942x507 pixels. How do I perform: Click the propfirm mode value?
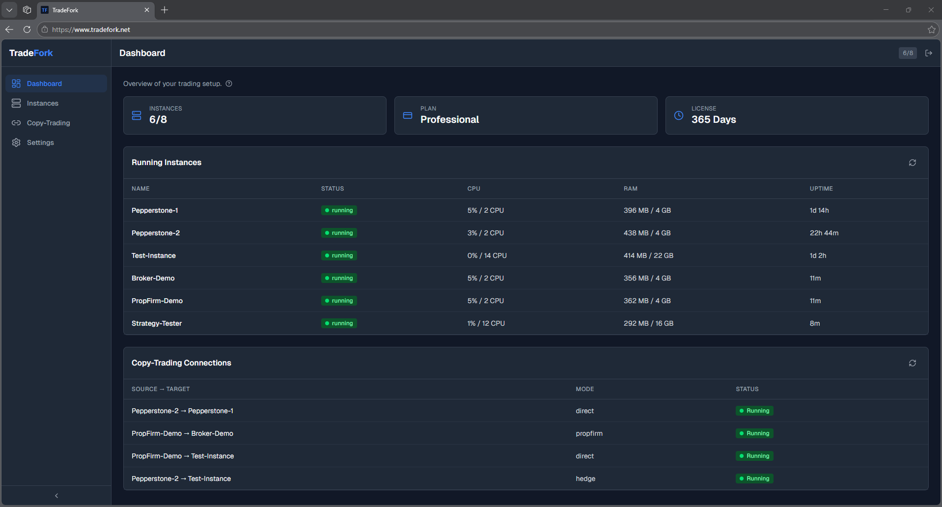pos(589,433)
